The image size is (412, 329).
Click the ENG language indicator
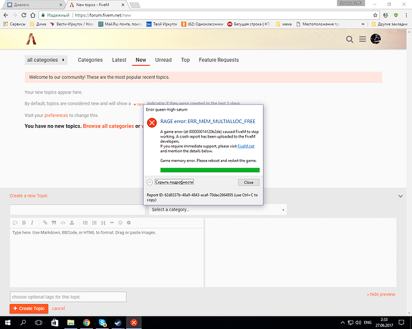(368, 322)
